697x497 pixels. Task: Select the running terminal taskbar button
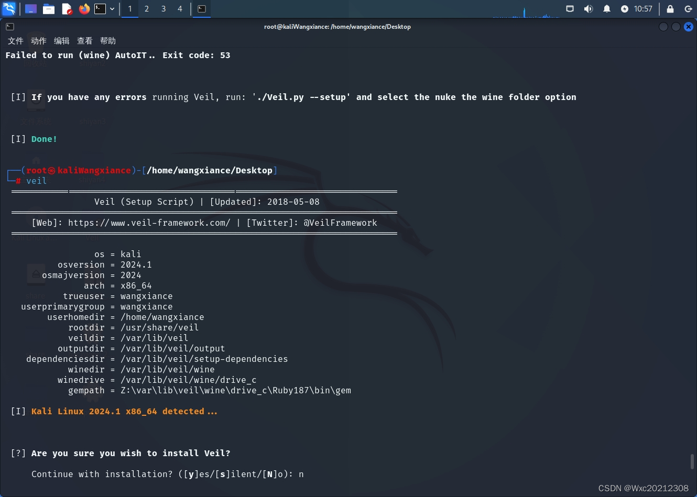[x=202, y=9]
